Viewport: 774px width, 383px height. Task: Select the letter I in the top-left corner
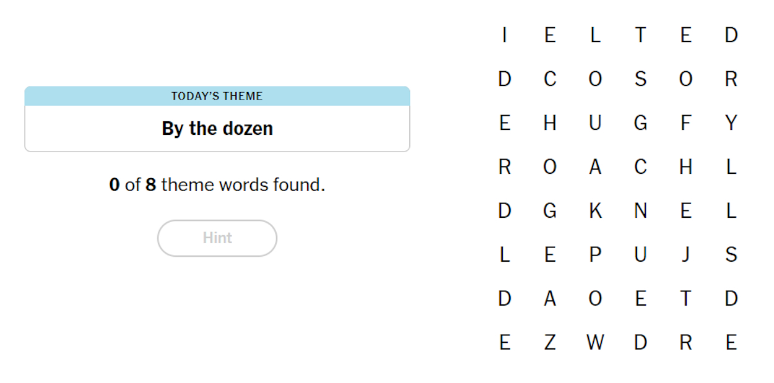(504, 35)
